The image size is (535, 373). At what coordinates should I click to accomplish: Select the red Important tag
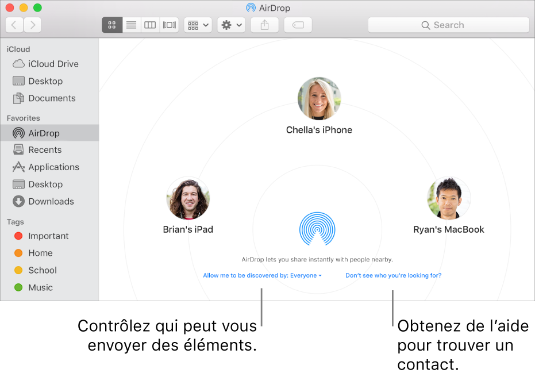pos(49,236)
